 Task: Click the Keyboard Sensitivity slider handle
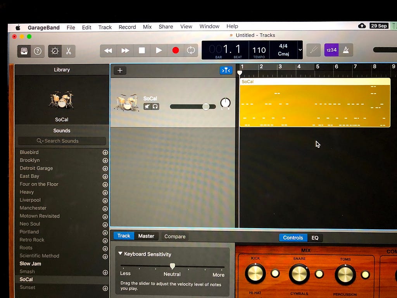click(x=173, y=266)
